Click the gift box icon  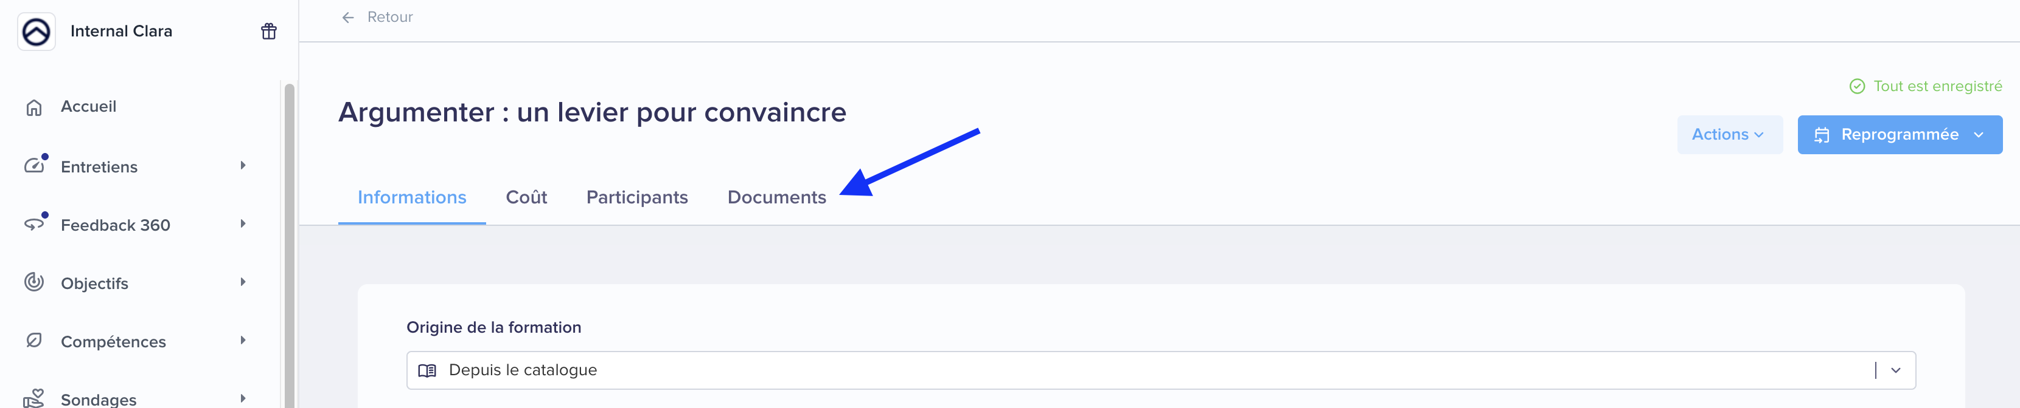click(x=269, y=32)
